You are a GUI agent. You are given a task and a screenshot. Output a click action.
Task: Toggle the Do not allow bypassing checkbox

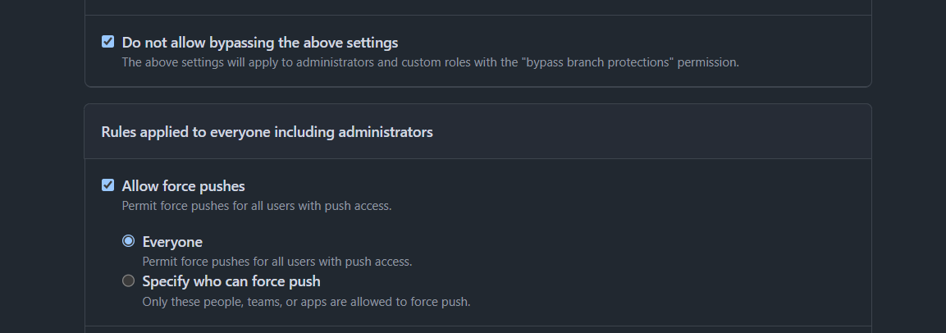point(107,42)
